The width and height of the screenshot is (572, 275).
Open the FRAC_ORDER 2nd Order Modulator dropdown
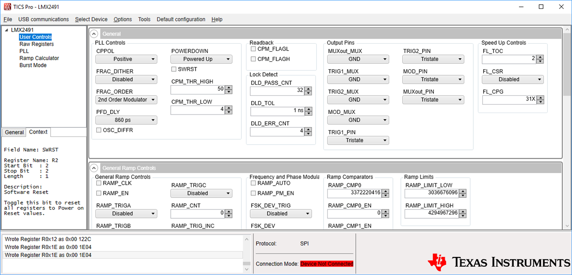126,100
